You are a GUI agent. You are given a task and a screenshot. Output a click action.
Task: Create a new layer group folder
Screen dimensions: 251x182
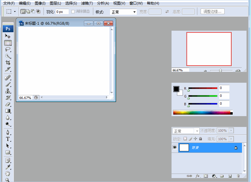pyautogui.click(x=222, y=176)
